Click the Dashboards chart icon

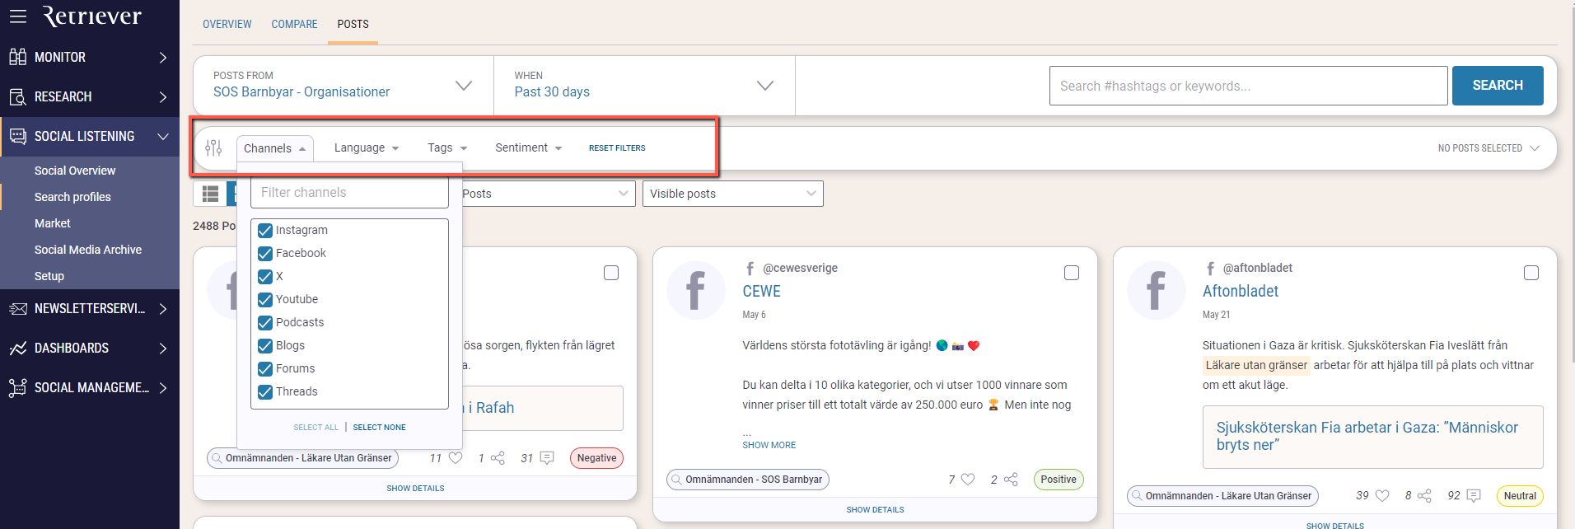[x=17, y=348]
